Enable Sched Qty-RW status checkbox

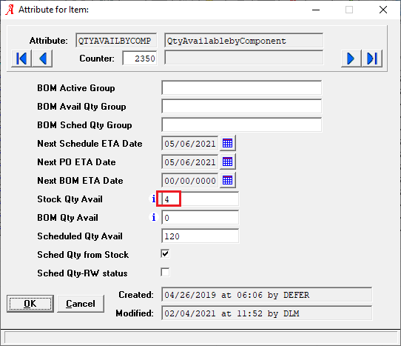point(165,272)
